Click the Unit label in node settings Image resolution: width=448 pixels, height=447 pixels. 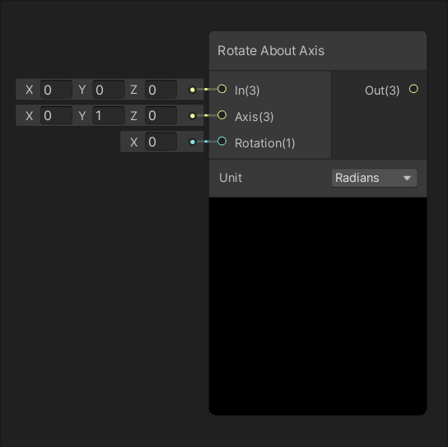[231, 178]
